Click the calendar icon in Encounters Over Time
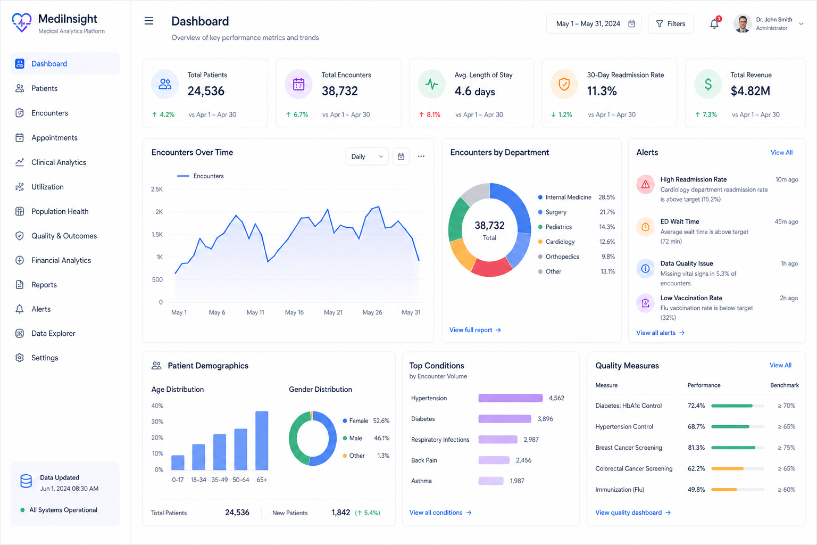The width and height of the screenshot is (817, 545). point(401,156)
